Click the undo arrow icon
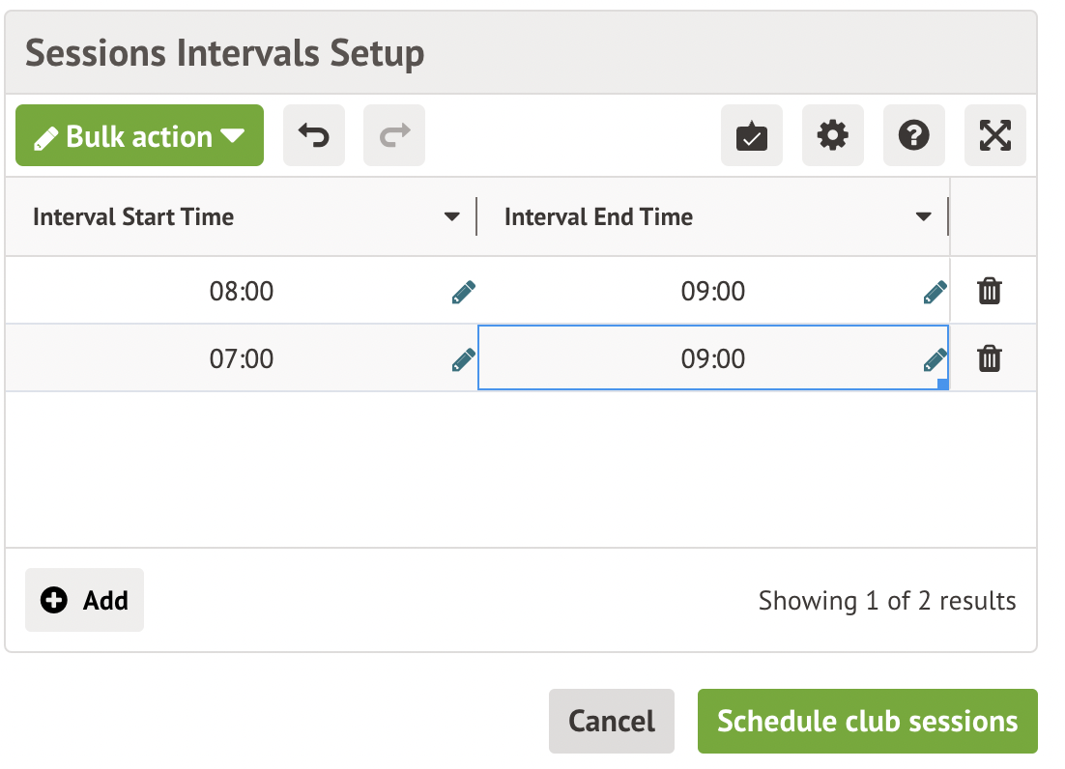 coord(313,136)
